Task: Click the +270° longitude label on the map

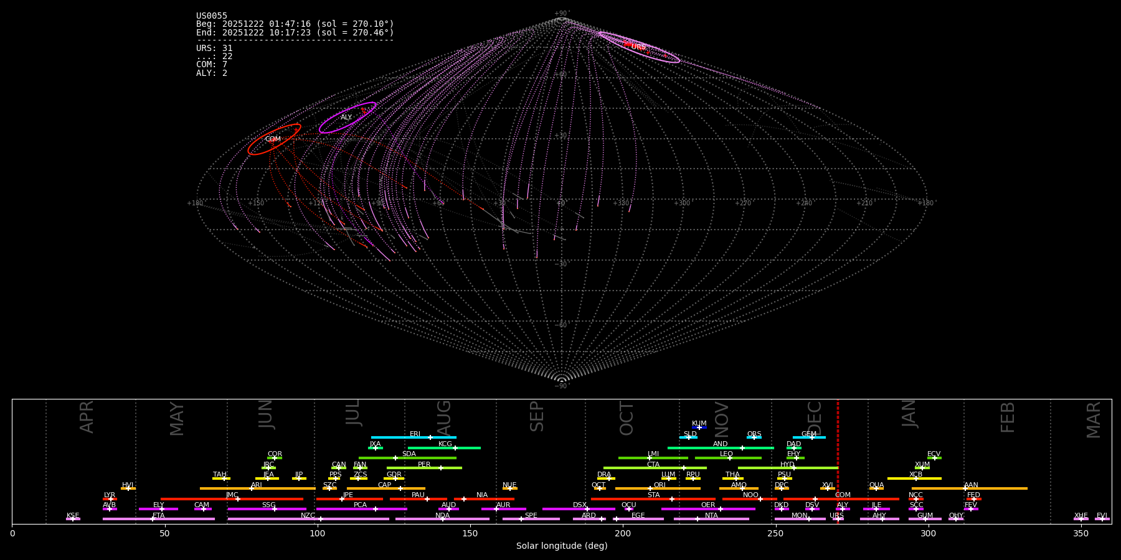Action: pos(743,203)
